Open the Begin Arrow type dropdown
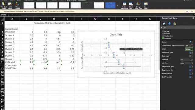Screen dimensions: 195x110 click(191, 67)
